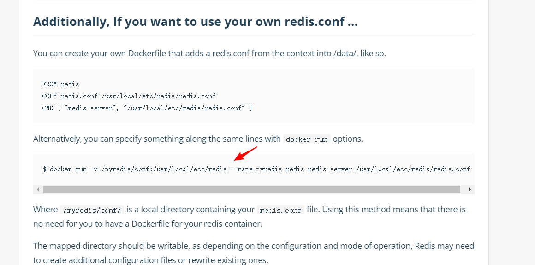Click the horizontal scrollbar thumb under docker command
Image resolution: width=535 pixels, height=265 pixels.
pos(251,190)
